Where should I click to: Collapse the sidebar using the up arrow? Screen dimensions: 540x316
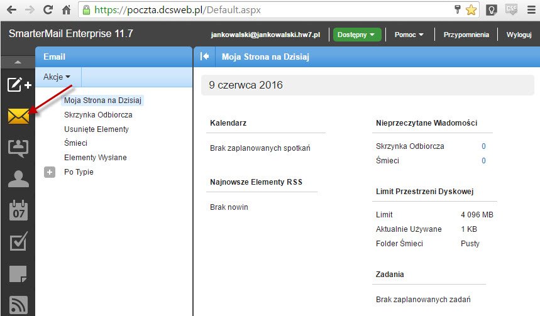(x=18, y=62)
